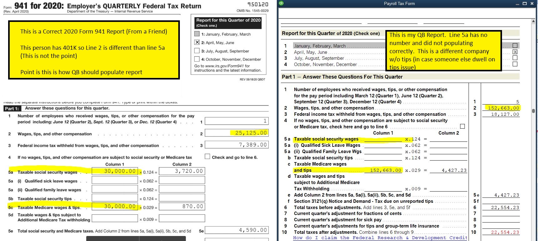
Task: Click 5c Column 2 Medicare tax amount in QuickBooks form
Action: (448, 170)
